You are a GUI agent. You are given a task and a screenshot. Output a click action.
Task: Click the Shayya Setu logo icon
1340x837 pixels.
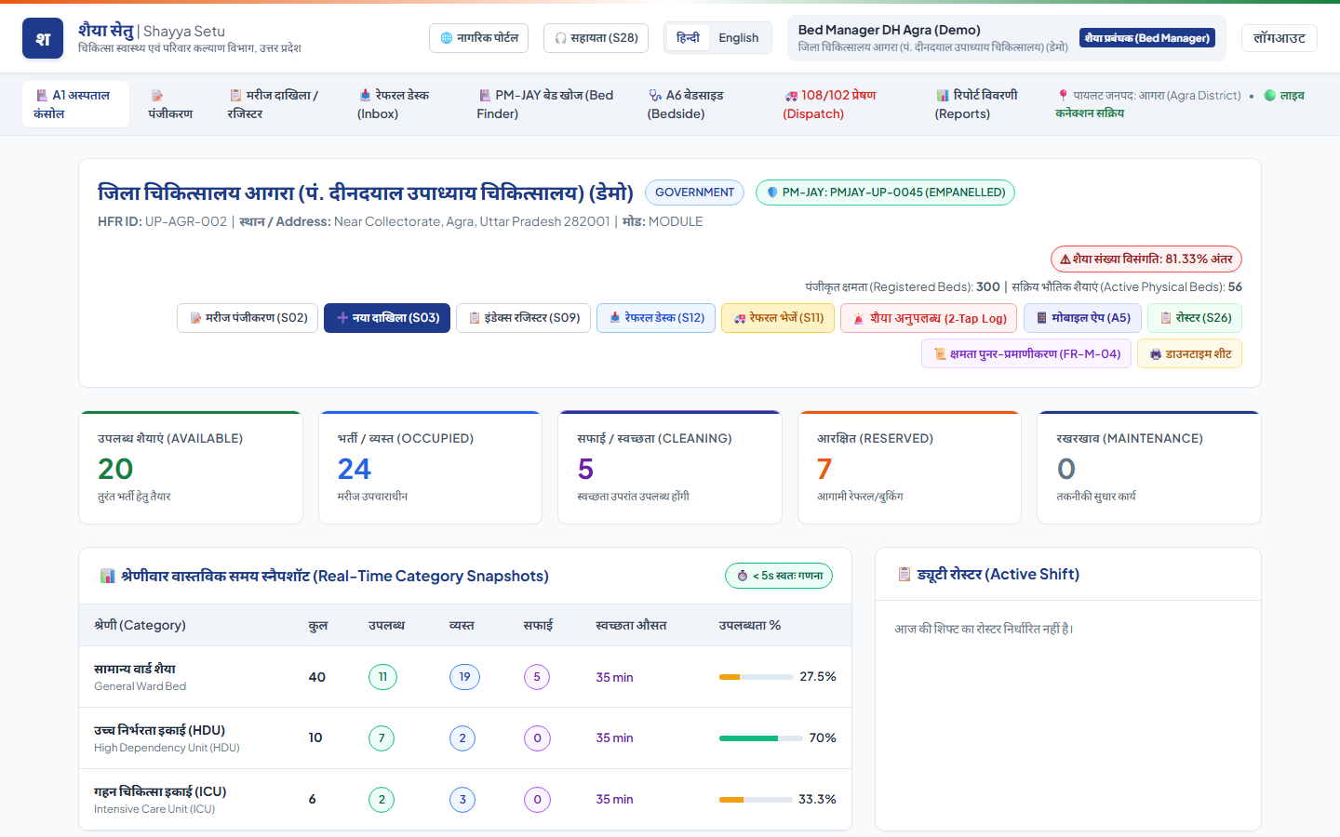click(43, 38)
